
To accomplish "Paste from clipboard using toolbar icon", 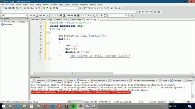I will (32, 8).
